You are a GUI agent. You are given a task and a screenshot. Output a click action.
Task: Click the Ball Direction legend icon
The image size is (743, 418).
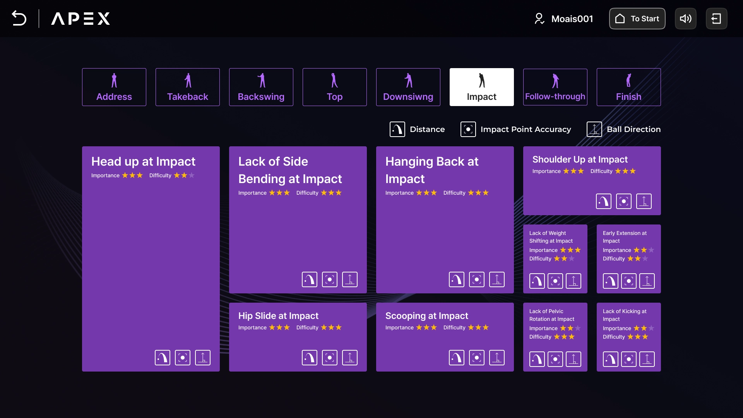(x=594, y=129)
